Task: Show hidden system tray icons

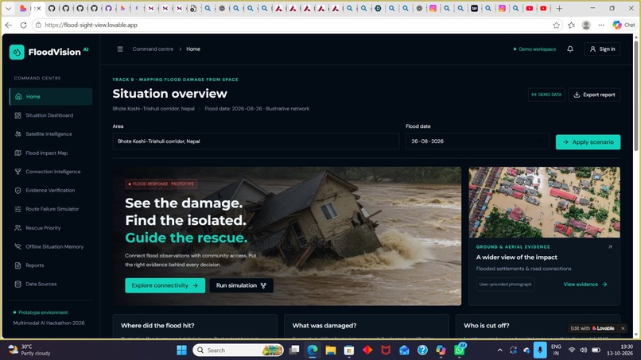Action: (x=499, y=350)
